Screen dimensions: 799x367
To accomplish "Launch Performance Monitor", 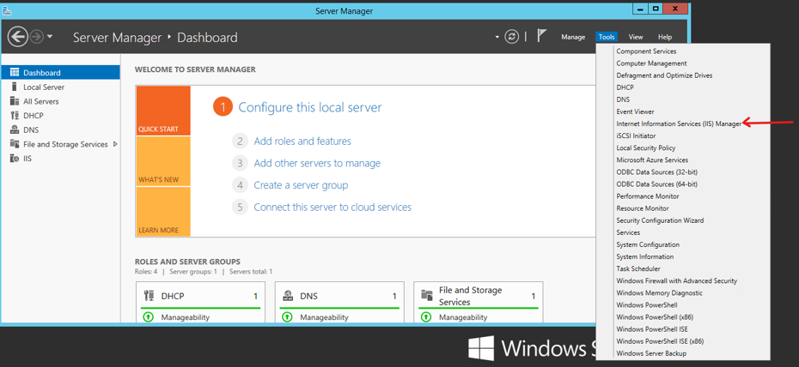I will click(647, 196).
